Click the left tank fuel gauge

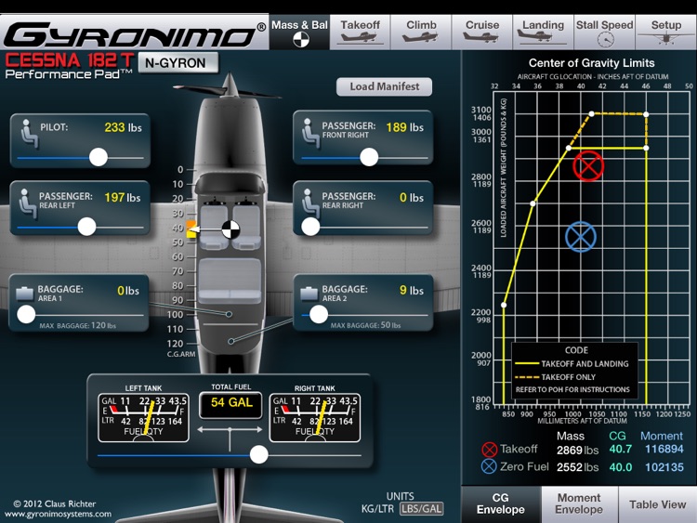[143, 418]
